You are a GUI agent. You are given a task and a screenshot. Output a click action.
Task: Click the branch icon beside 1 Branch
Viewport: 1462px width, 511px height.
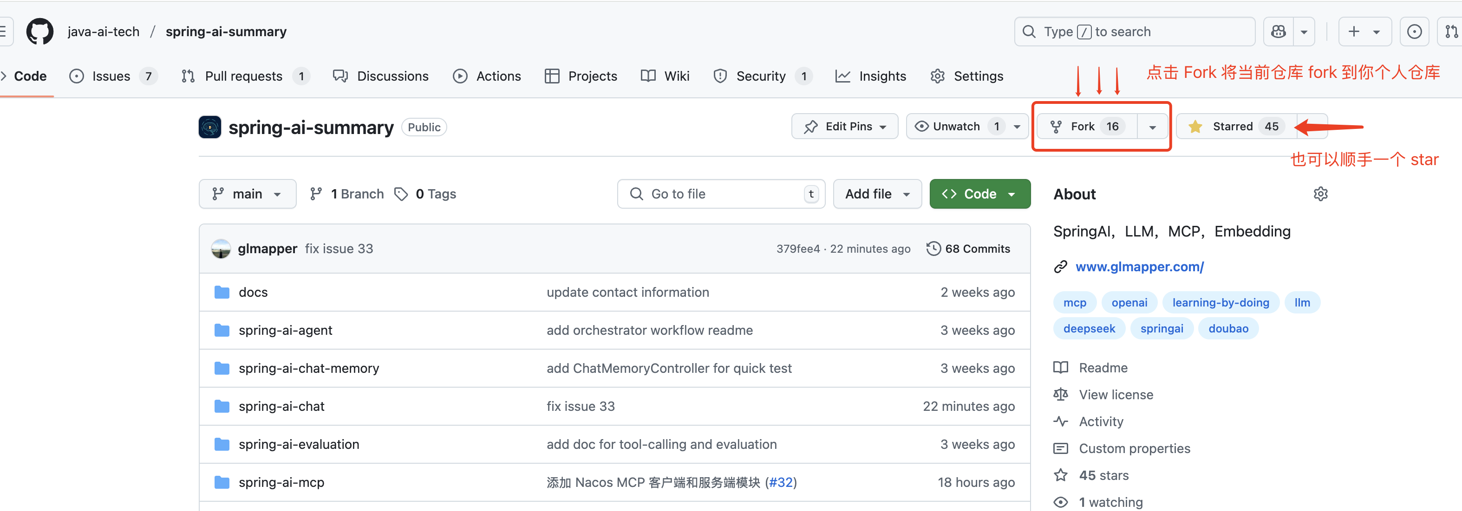[x=316, y=194]
